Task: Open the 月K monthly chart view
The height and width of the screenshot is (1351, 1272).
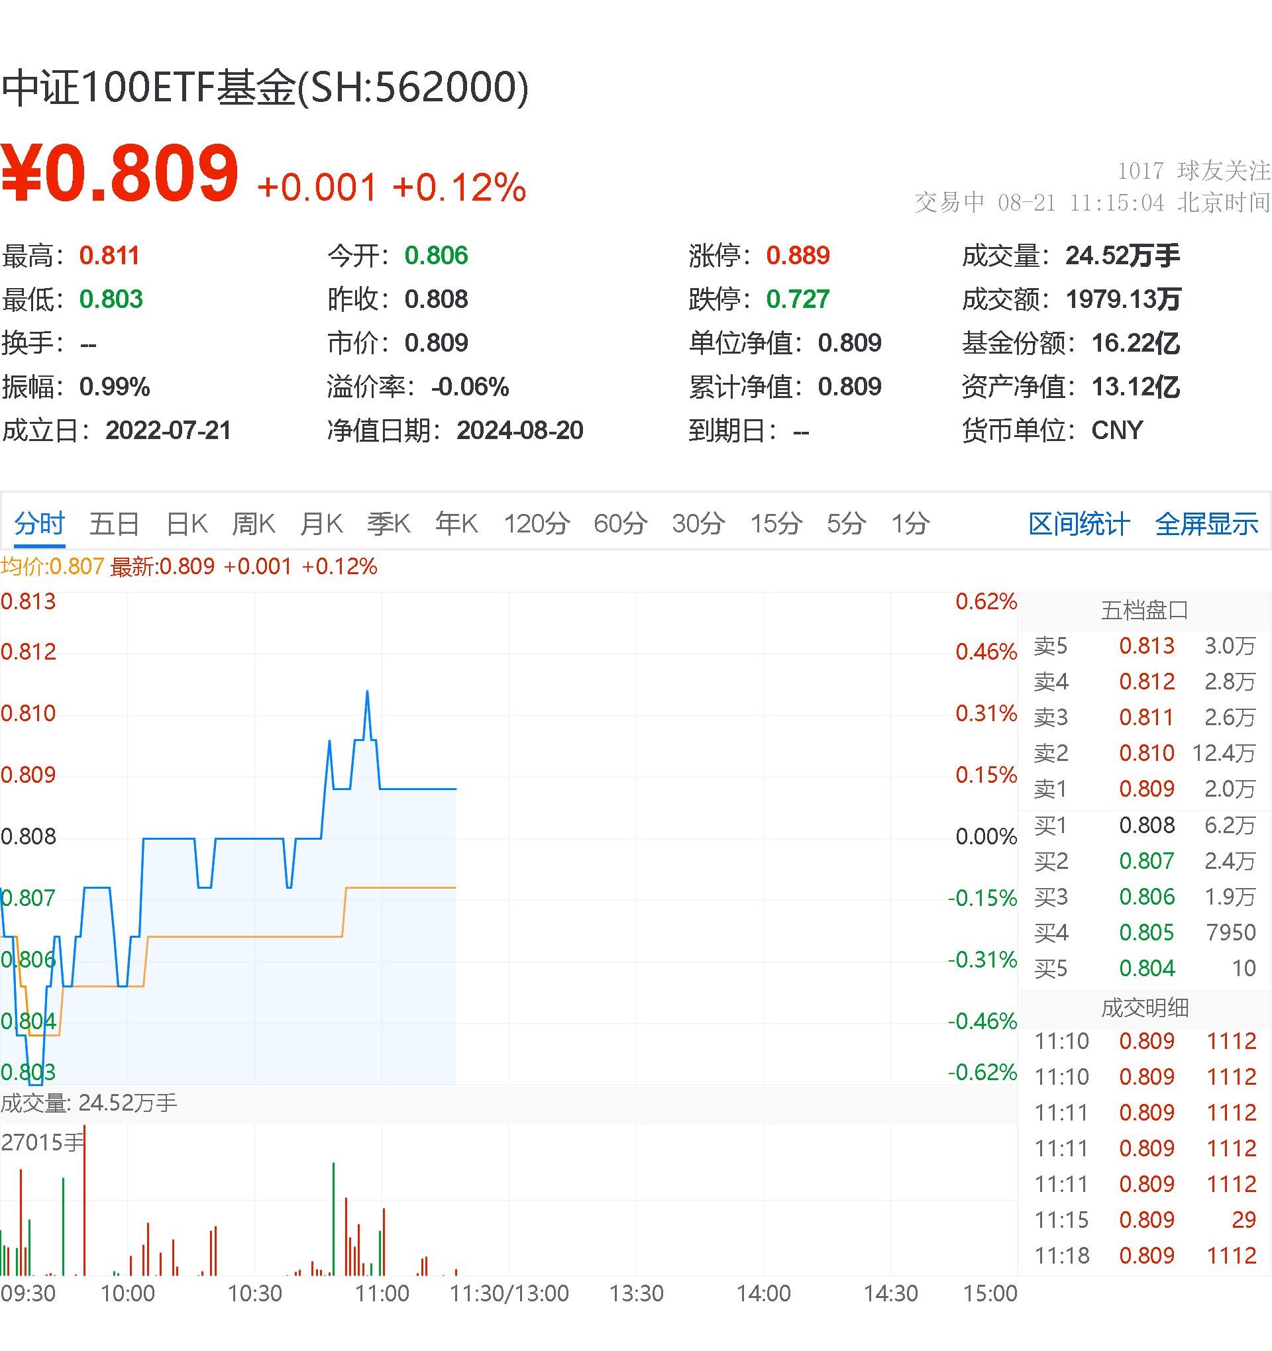Action: [321, 524]
